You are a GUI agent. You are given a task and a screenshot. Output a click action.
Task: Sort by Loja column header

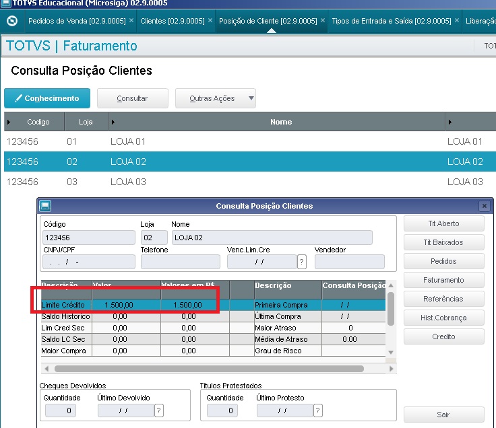point(86,122)
